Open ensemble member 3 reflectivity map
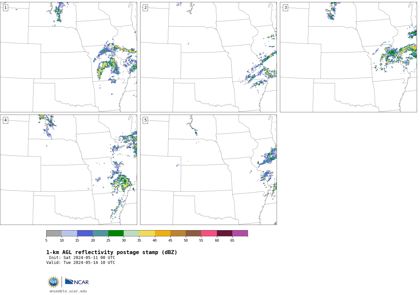This screenshot has width=420, height=295. click(348, 57)
